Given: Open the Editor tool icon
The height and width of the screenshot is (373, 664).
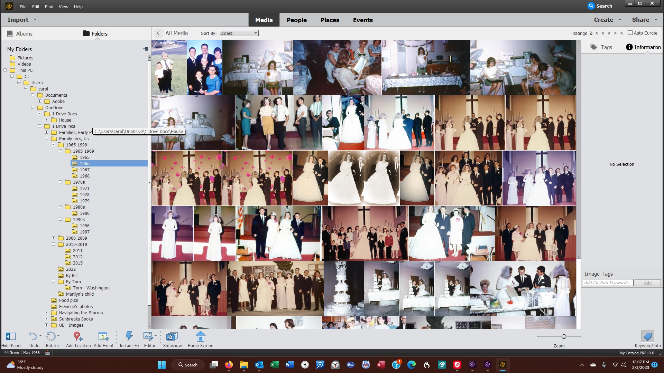Looking at the screenshot, I should click(148, 336).
